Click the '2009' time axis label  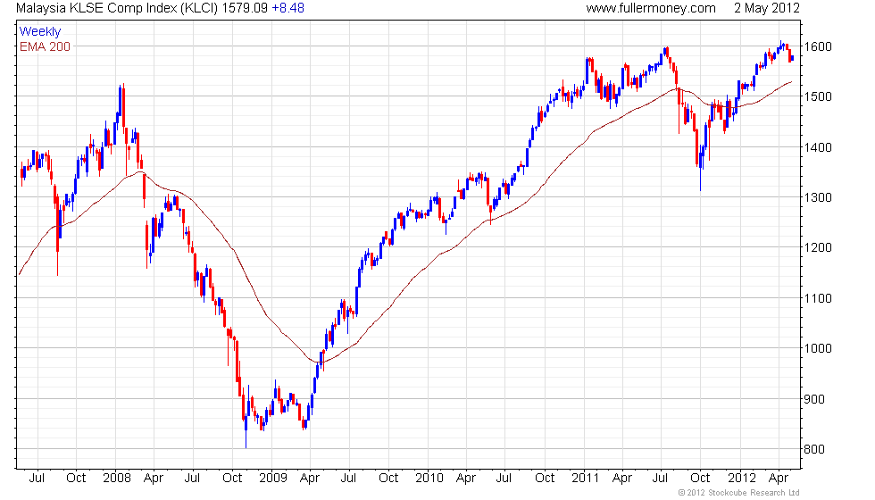[x=273, y=479]
